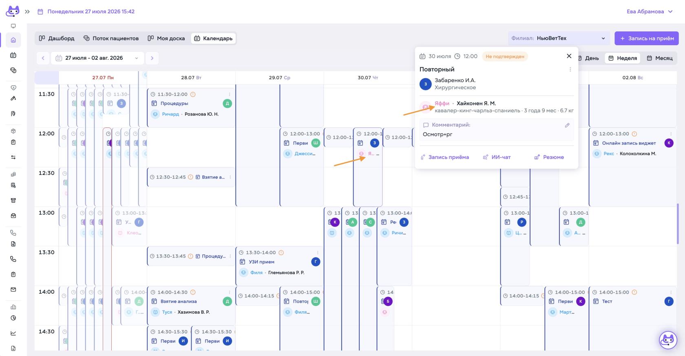
Task: Switch calendar to Неделя view
Action: pos(622,58)
